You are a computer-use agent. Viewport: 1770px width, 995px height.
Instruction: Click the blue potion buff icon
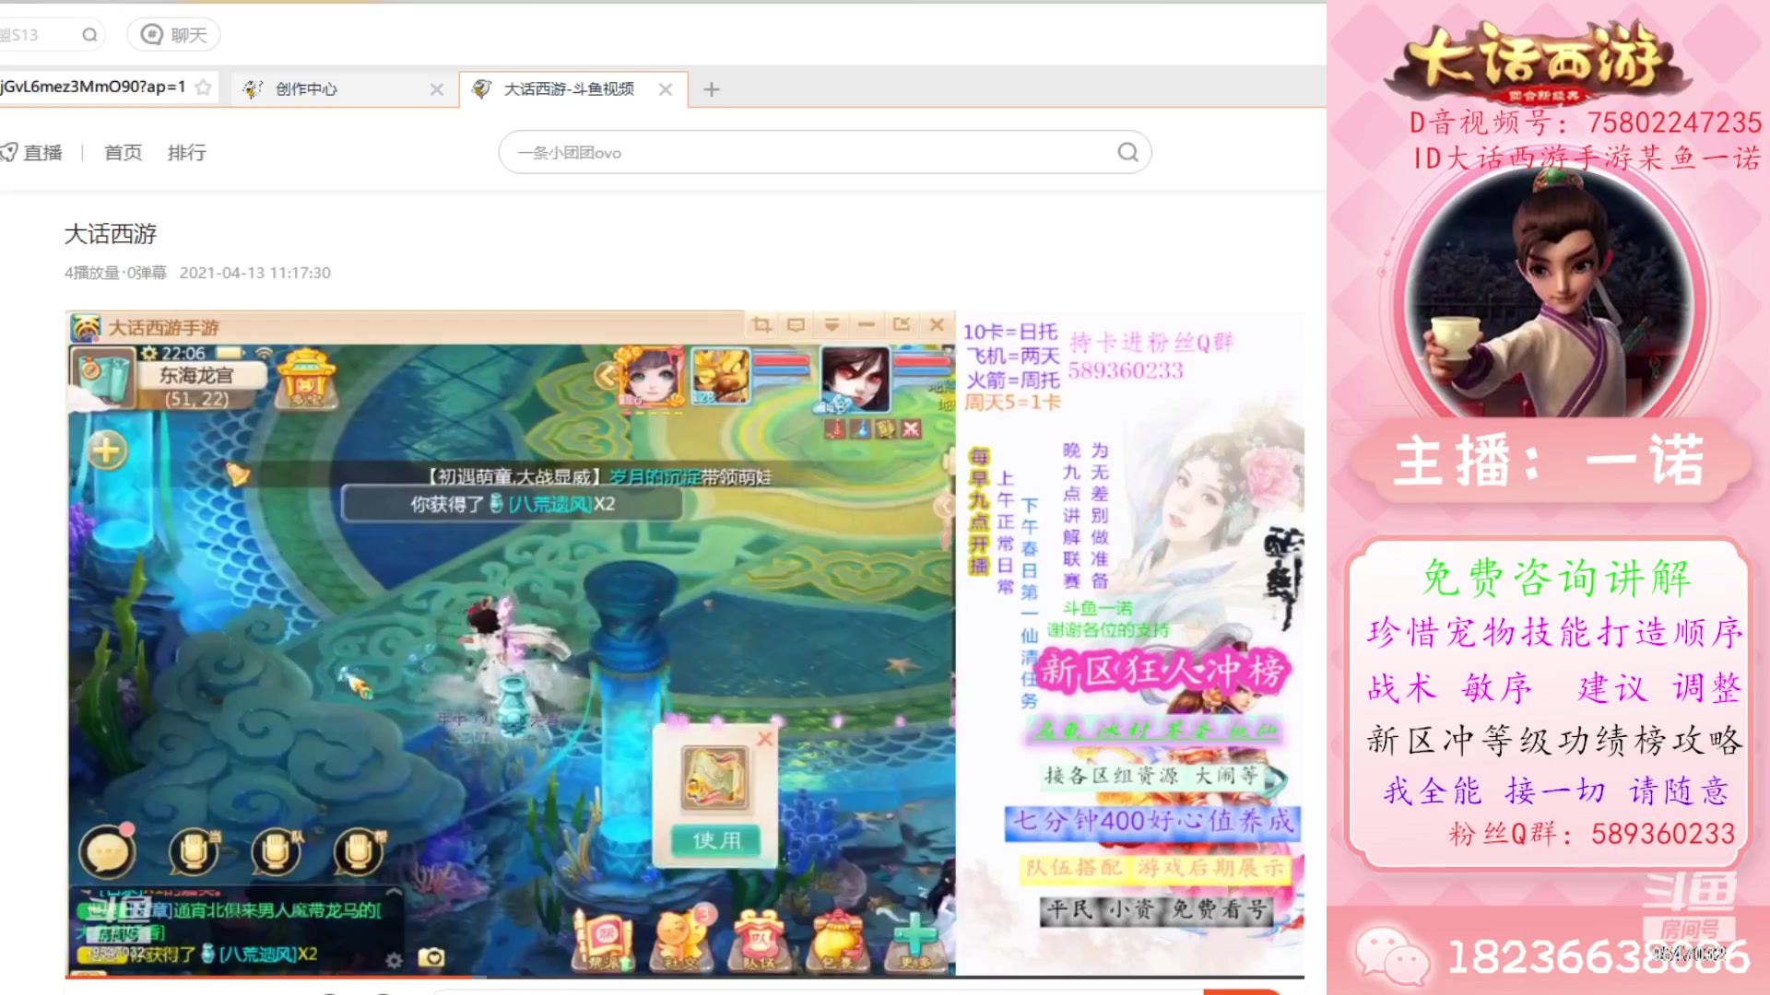[x=860, y=428]
